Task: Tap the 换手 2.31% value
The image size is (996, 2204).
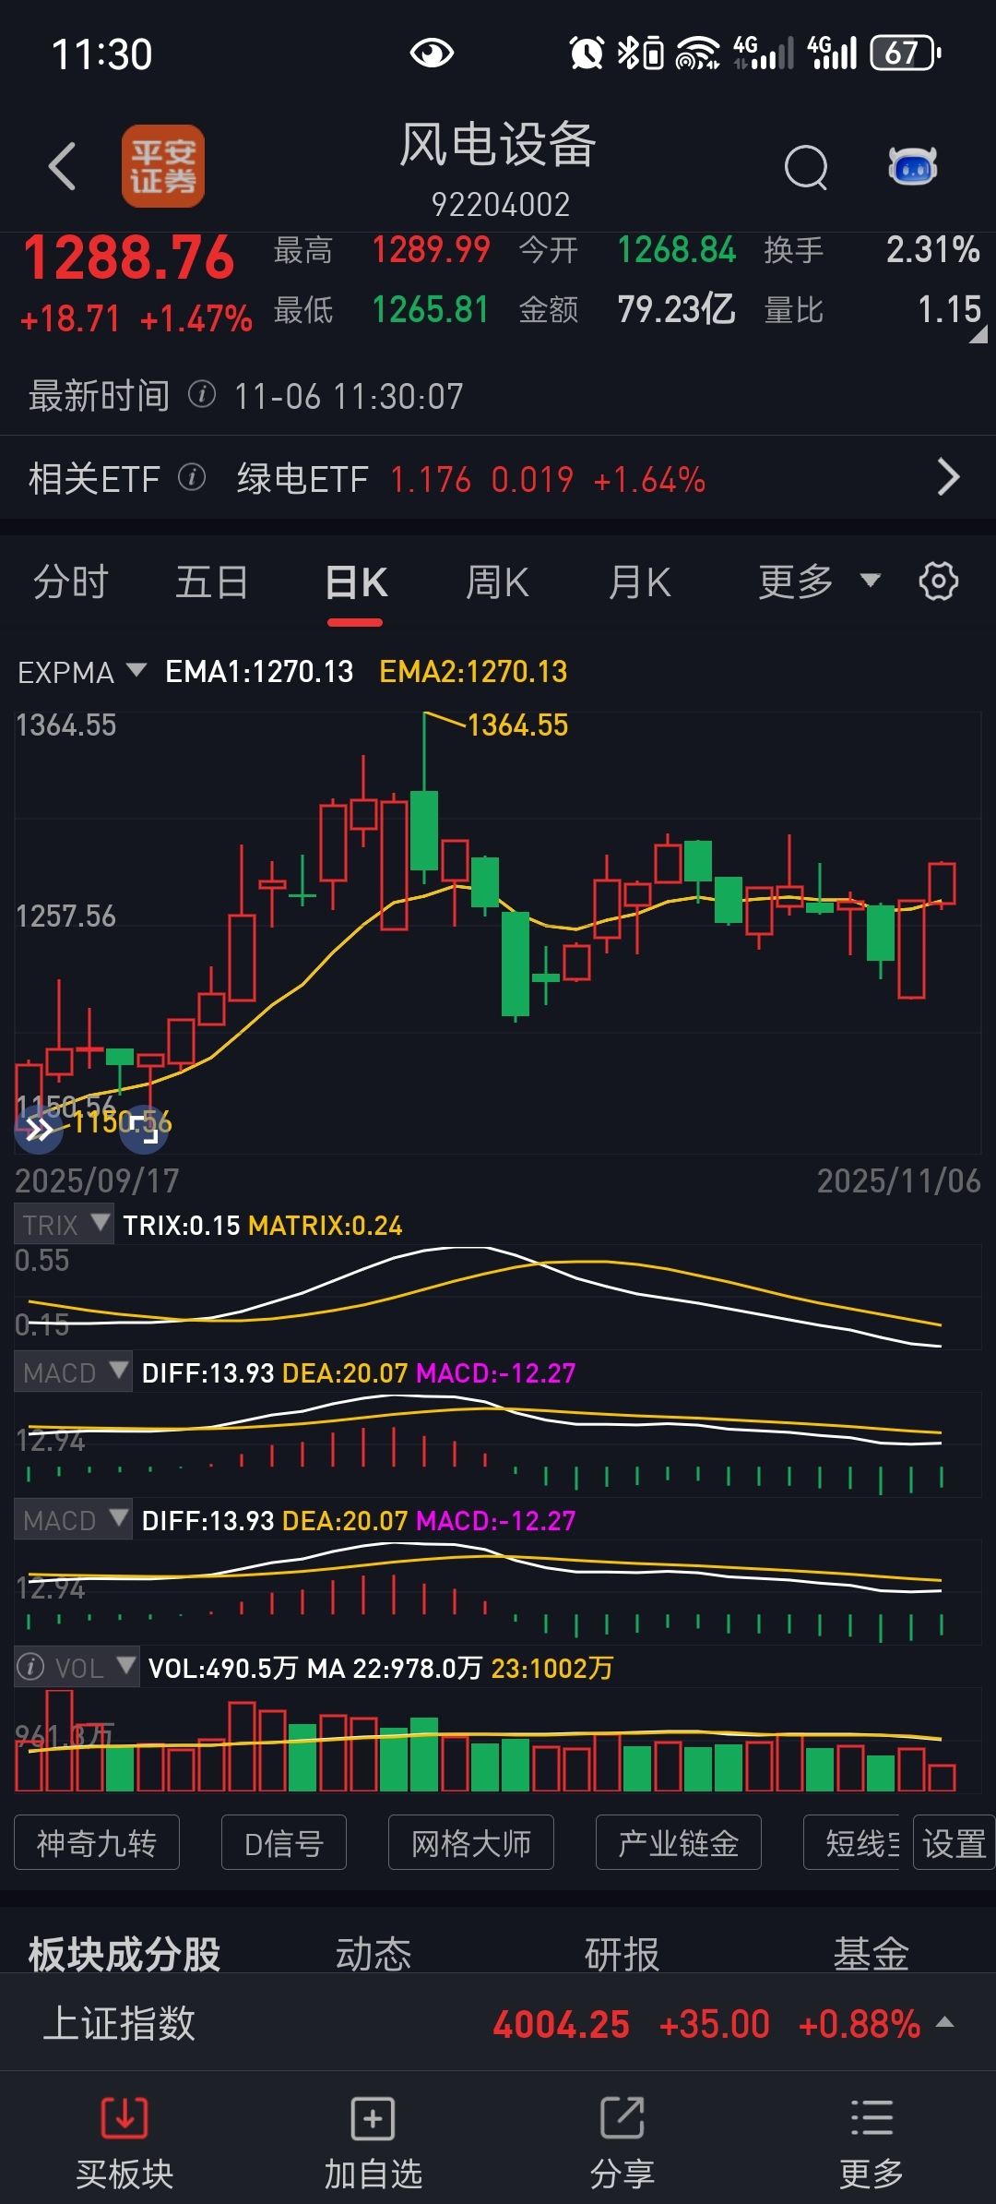Action: [x=932, y=250]
